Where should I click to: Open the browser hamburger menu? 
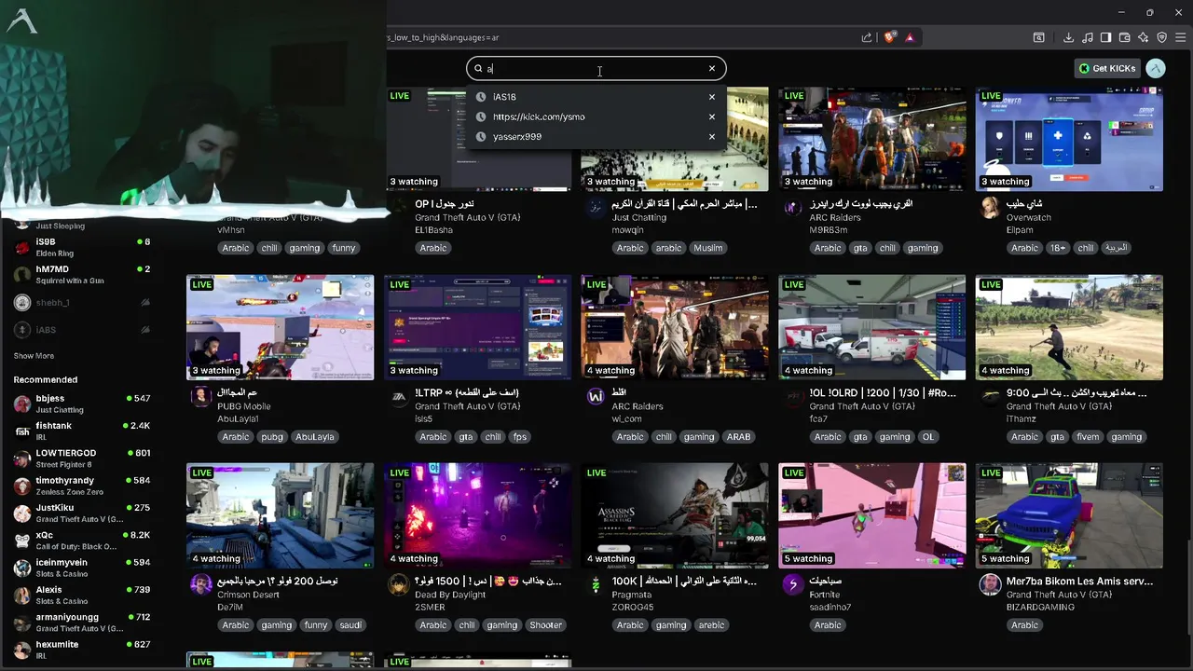1181,37
